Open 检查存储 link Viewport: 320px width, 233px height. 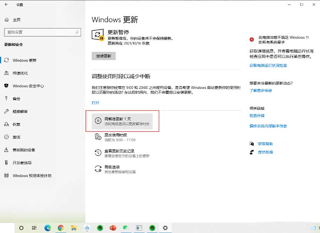(257, 116)
